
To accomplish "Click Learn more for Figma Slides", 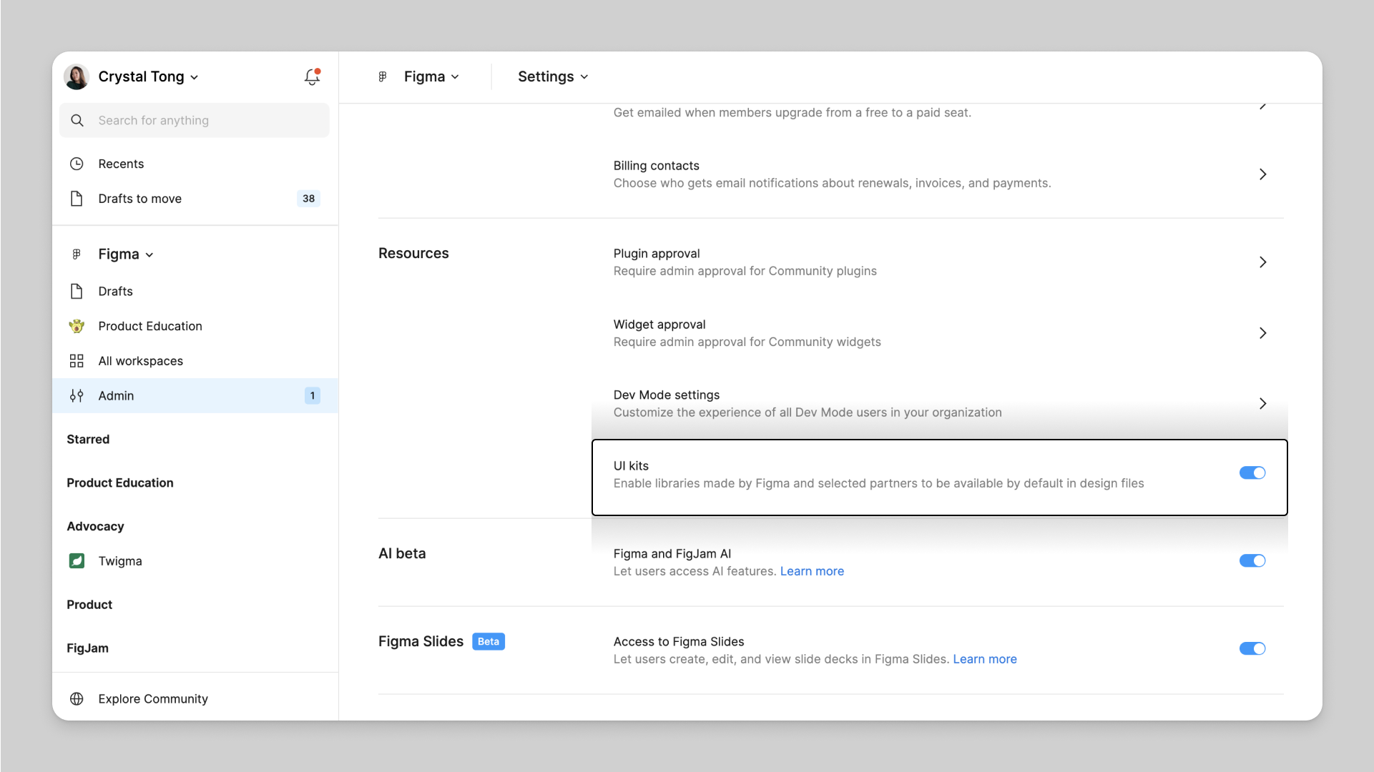I will coord(985,659).
